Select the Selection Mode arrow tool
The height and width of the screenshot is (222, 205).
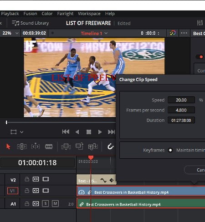(x=8, y=146)
